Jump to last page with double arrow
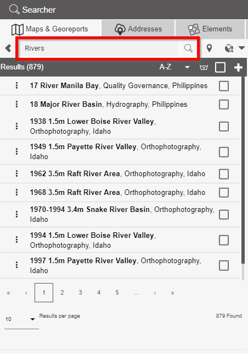Viewport: 248px width, 354px height. point(172,293)
